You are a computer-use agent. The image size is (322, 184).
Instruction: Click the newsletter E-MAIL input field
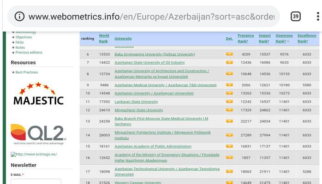click(x=36, y=181)
